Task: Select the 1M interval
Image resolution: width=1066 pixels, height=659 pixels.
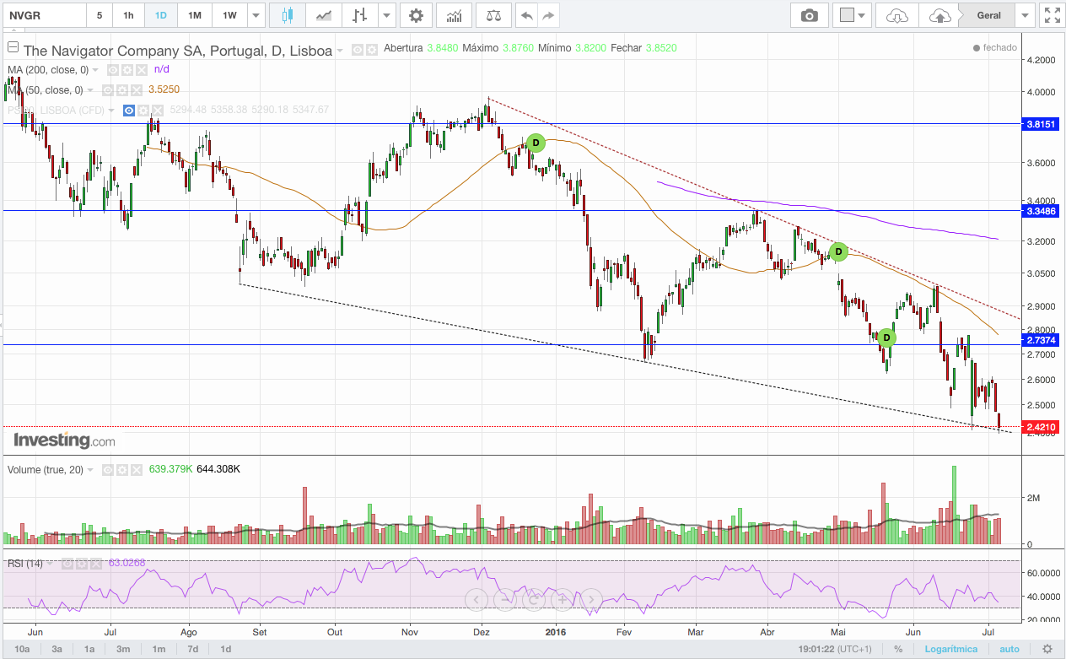Action: coord(195,15)
